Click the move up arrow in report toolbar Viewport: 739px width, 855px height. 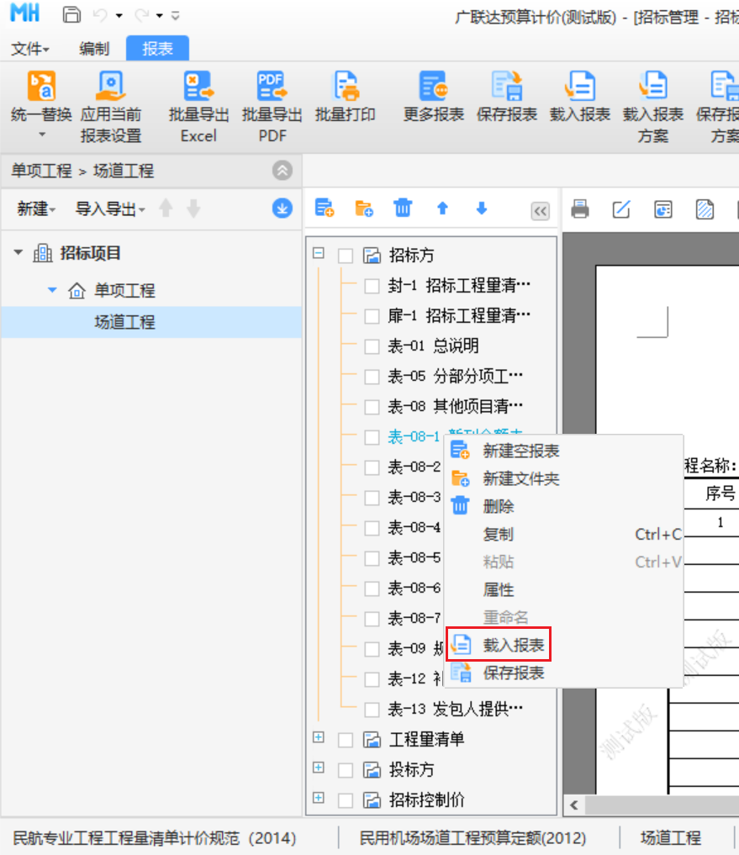[442, 208]
